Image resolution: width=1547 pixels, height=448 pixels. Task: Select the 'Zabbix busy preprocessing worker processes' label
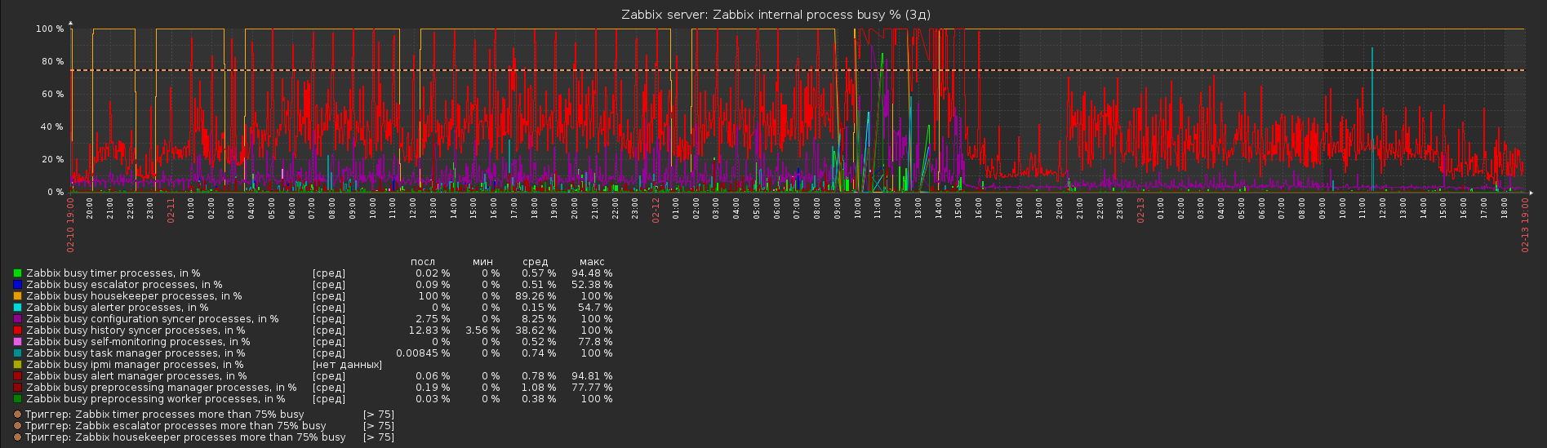coord(156,399)
